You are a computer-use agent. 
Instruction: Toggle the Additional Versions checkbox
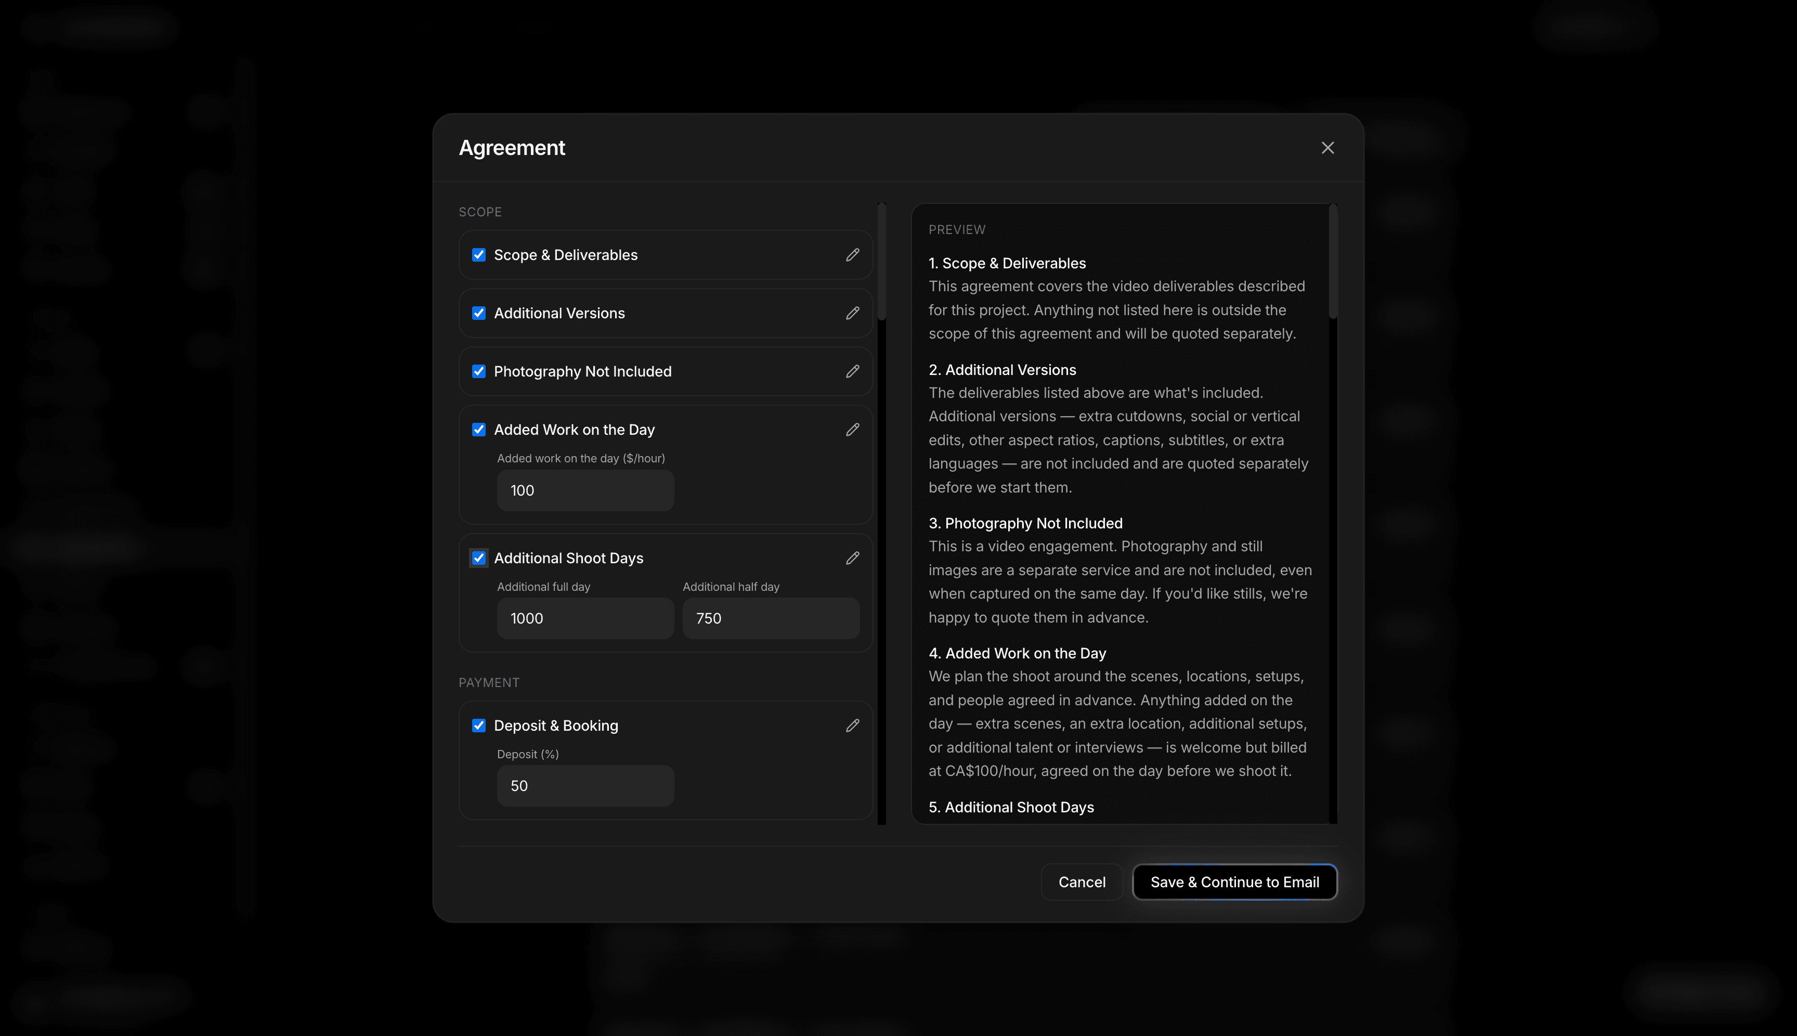pyautogui.click(x=479, y=313)
